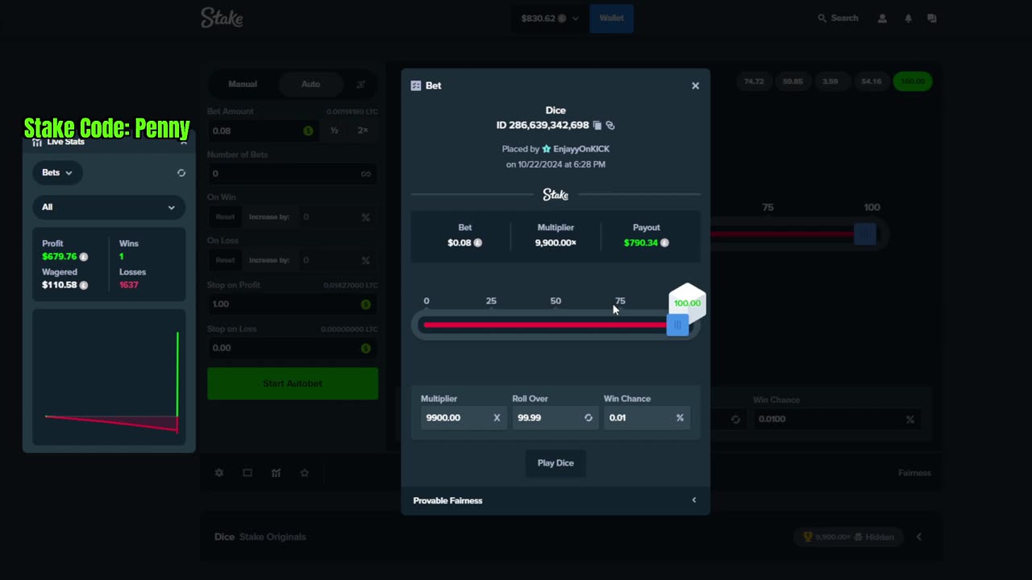Click the green 100.00 result pill
The image size is (1032, 580).
[x=913, y=81]
